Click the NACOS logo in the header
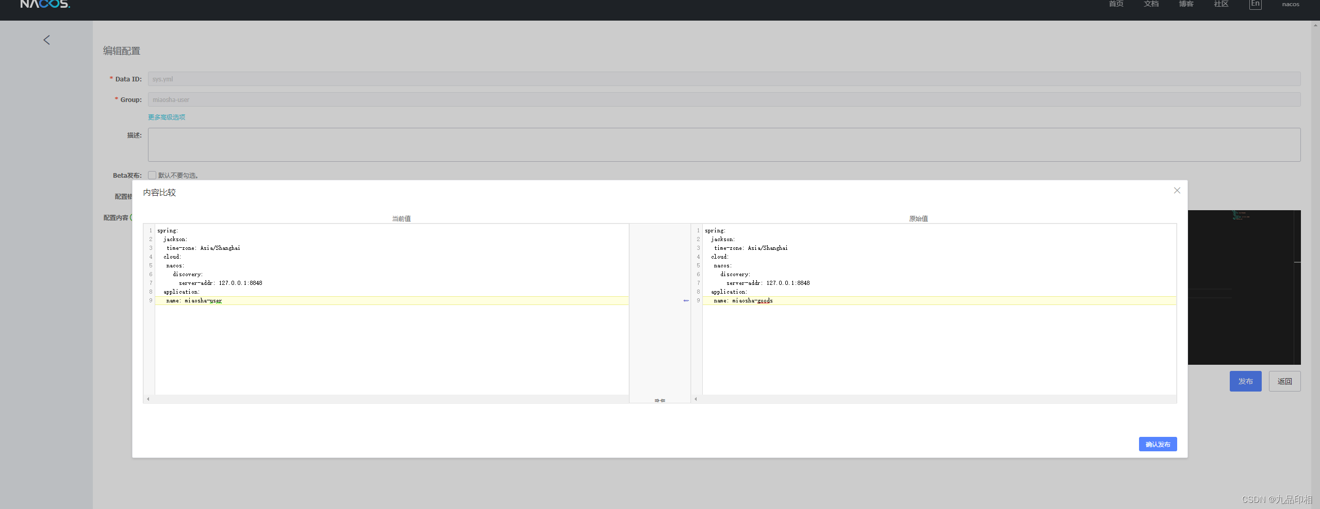 (44, 4)
